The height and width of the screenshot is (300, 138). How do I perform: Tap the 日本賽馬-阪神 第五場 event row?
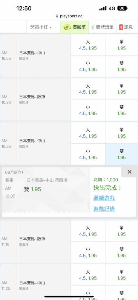44,241
